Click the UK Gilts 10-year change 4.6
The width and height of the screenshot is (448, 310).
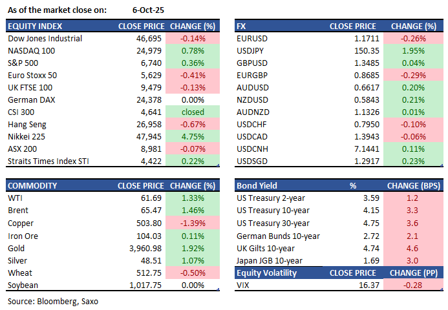(412, 248)
